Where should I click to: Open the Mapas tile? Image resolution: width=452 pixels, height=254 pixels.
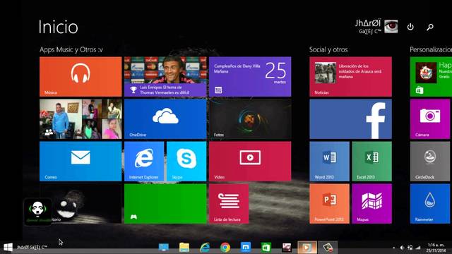point(372,204)
